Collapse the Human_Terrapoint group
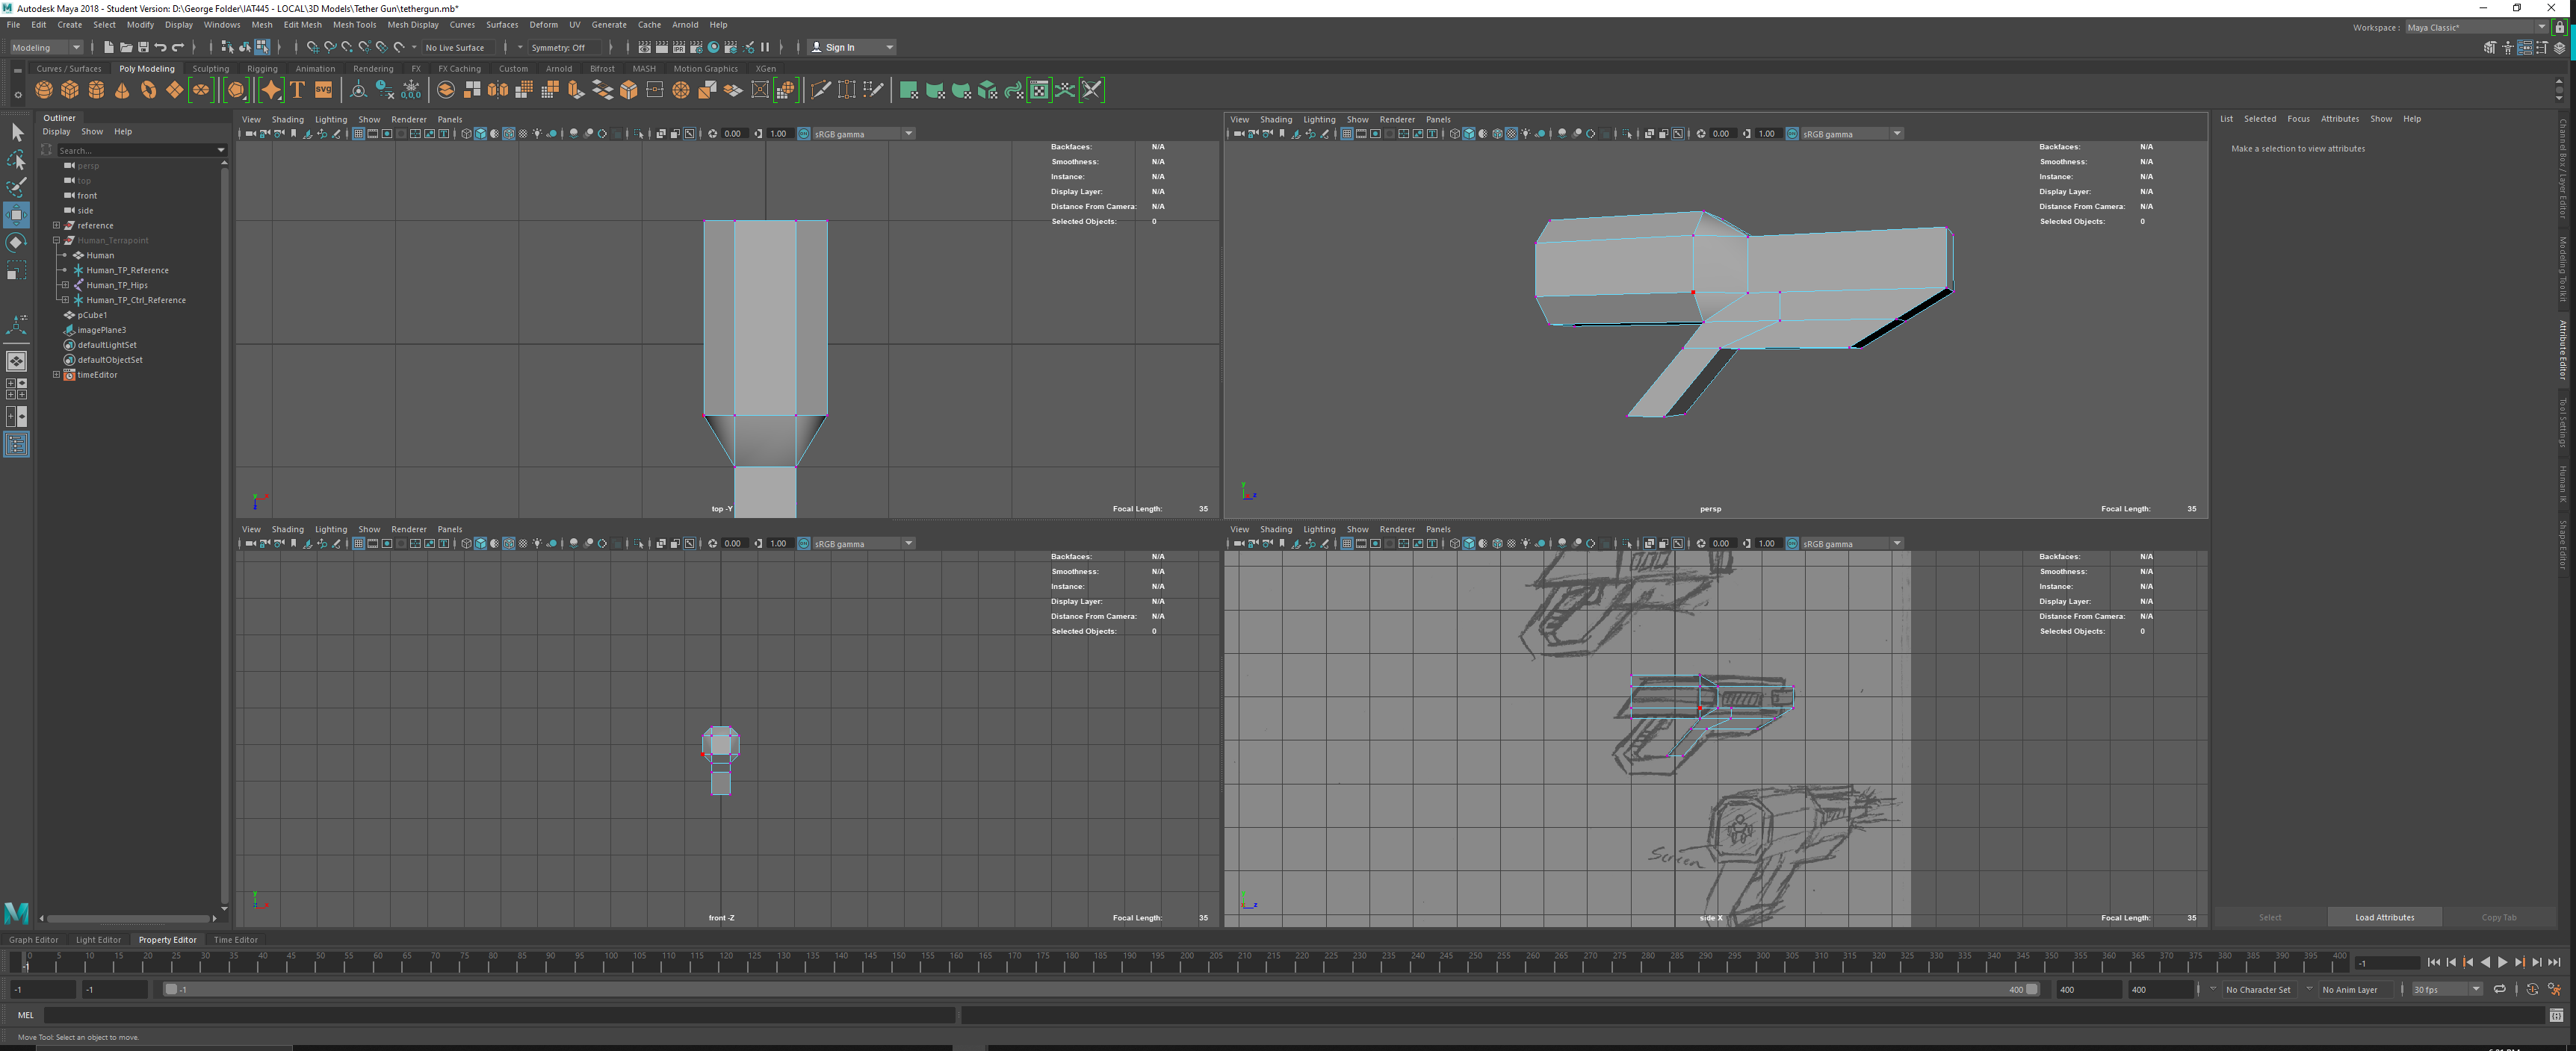This screenshot has height=1051, width=2576. [x=57, y=241]
